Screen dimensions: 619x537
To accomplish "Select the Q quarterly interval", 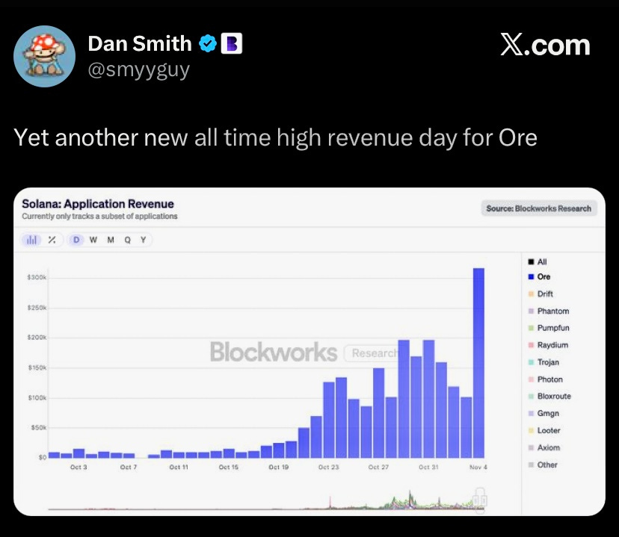I will [x=127, y=240].
